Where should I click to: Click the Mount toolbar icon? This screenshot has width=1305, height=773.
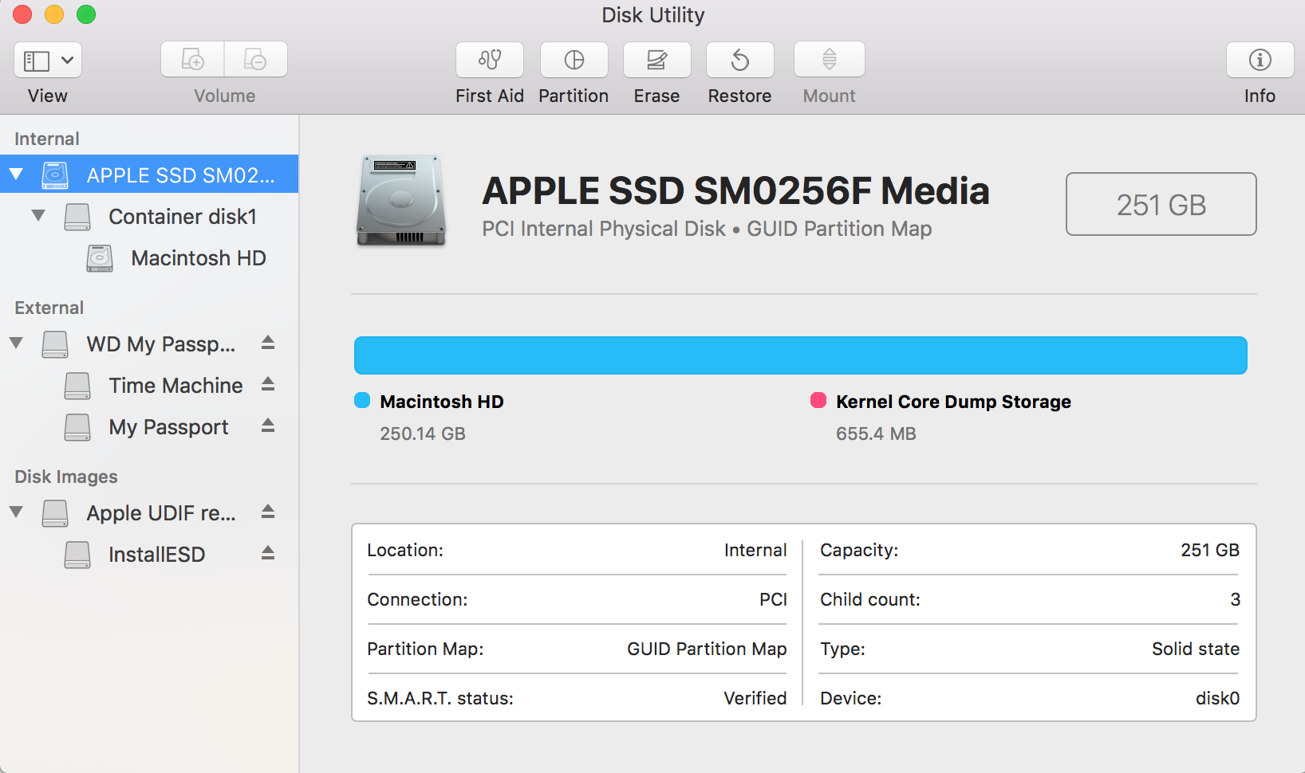pos(830,60)
